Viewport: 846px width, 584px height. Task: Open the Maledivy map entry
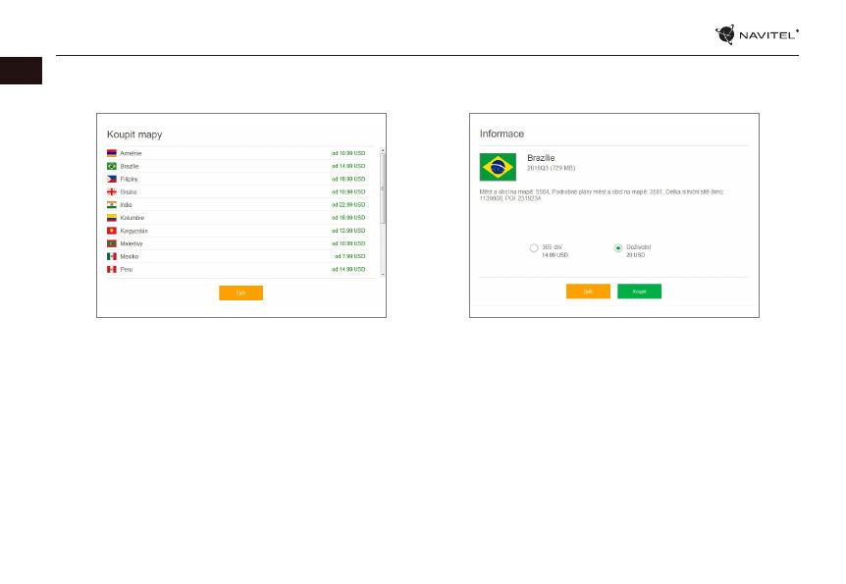(133, 243)
